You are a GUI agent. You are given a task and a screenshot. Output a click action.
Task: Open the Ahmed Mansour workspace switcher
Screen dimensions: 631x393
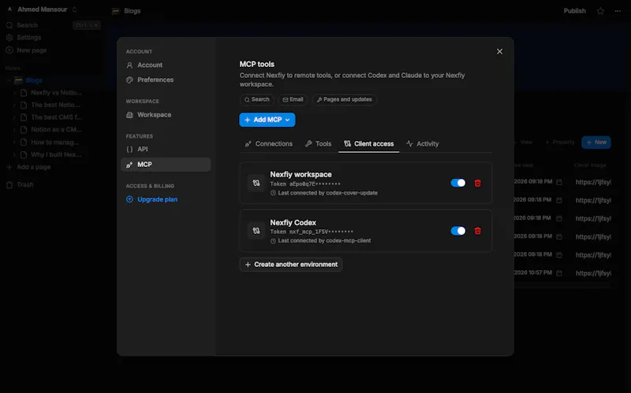pyautogui.click(x=42, y=9)
